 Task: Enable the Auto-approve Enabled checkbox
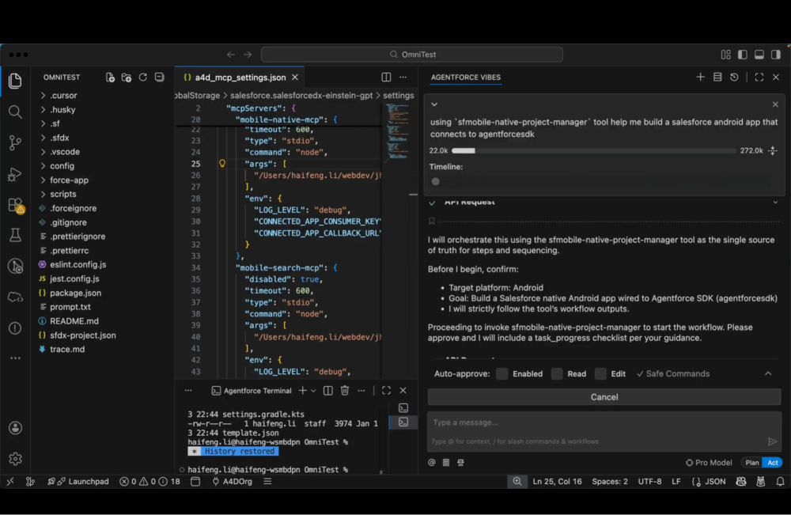tap(502, 373)
